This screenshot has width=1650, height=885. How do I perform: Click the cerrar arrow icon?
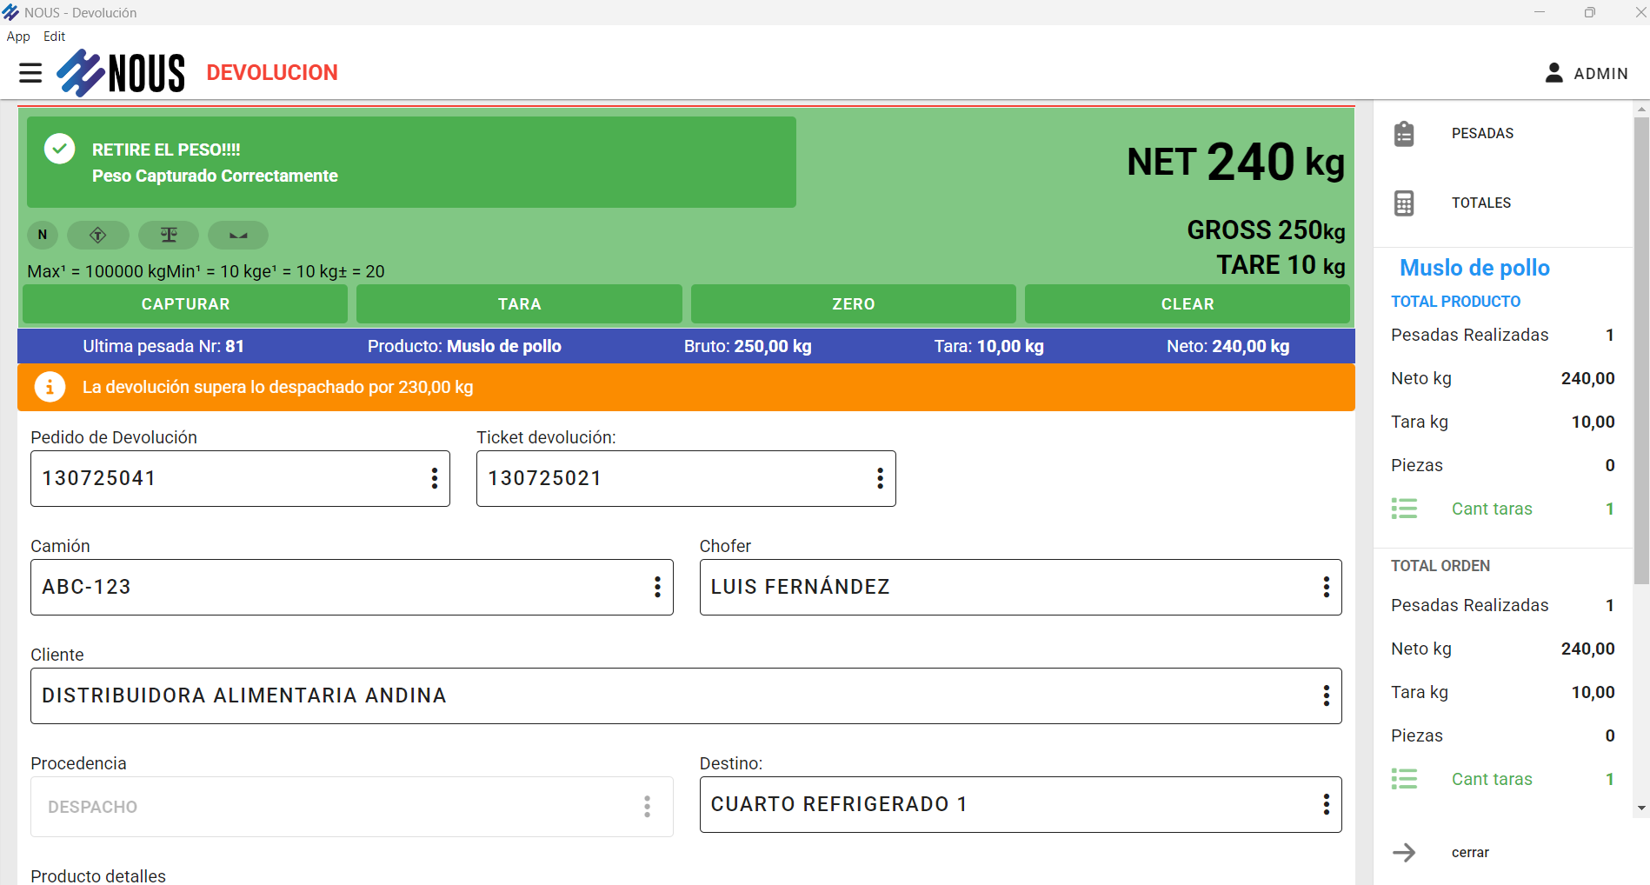pyautogui.click(x=1404, y=853)
